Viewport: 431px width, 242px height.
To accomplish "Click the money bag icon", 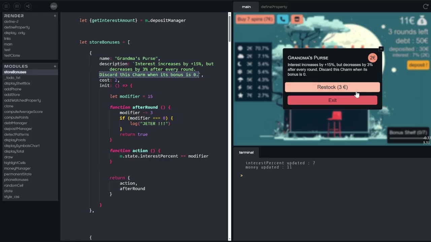I will (422, 21).
